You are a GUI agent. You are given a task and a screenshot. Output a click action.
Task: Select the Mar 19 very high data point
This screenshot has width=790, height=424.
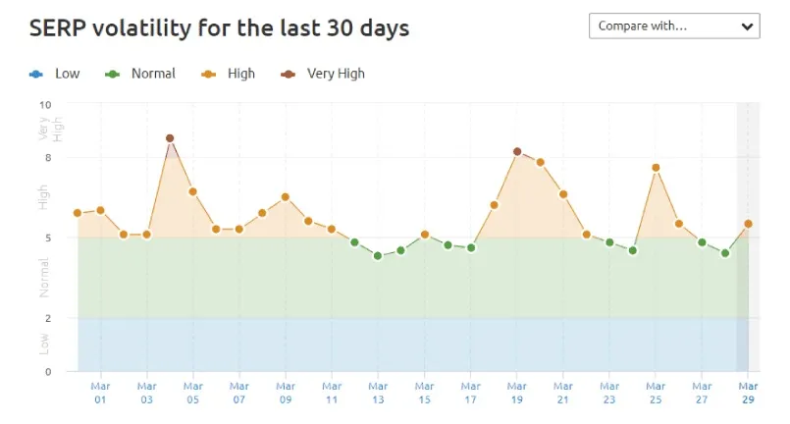(x=517, y=151)
